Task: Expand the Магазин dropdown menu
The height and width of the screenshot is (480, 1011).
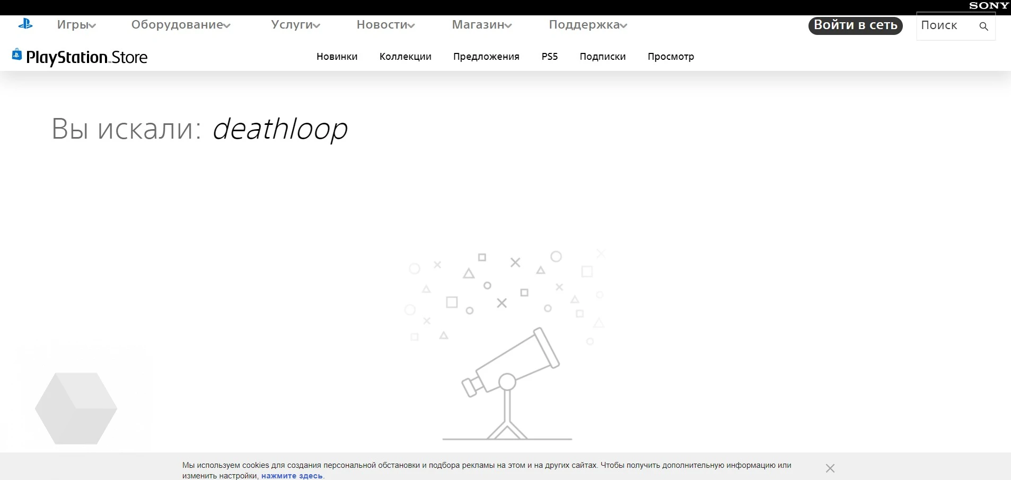Action: pos(481,25)
